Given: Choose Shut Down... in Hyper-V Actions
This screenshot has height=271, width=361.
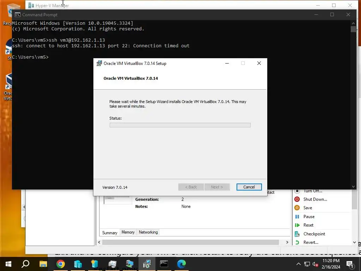Looking at the screenshot, I should coord(315,199).
